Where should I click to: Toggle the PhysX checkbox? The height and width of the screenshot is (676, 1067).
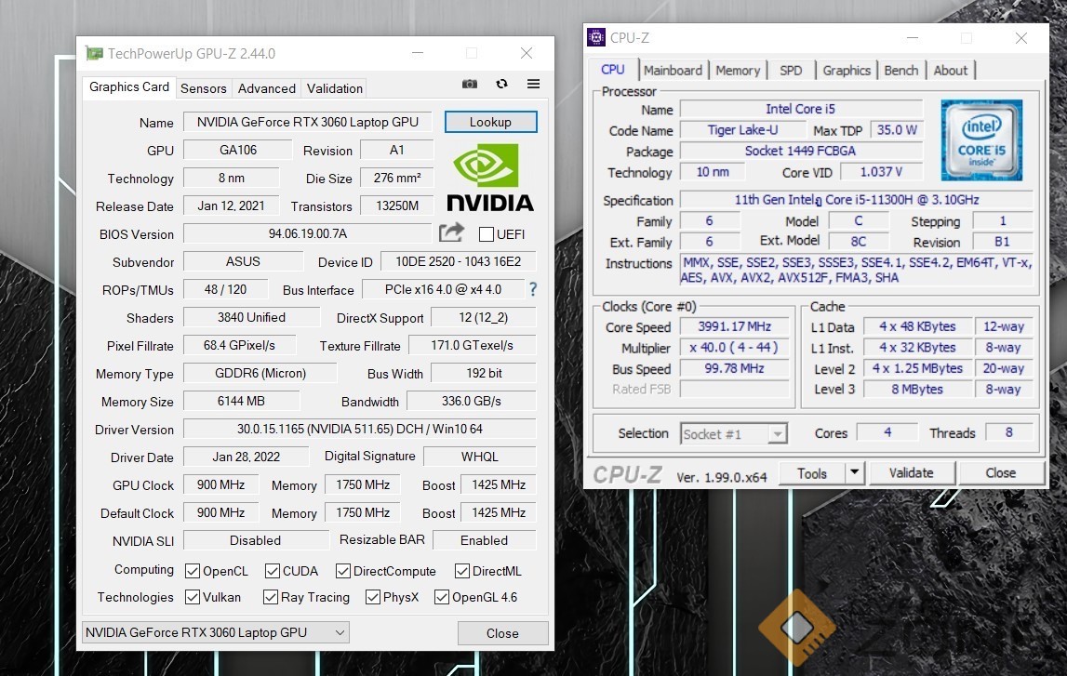[x=372, y=597]
